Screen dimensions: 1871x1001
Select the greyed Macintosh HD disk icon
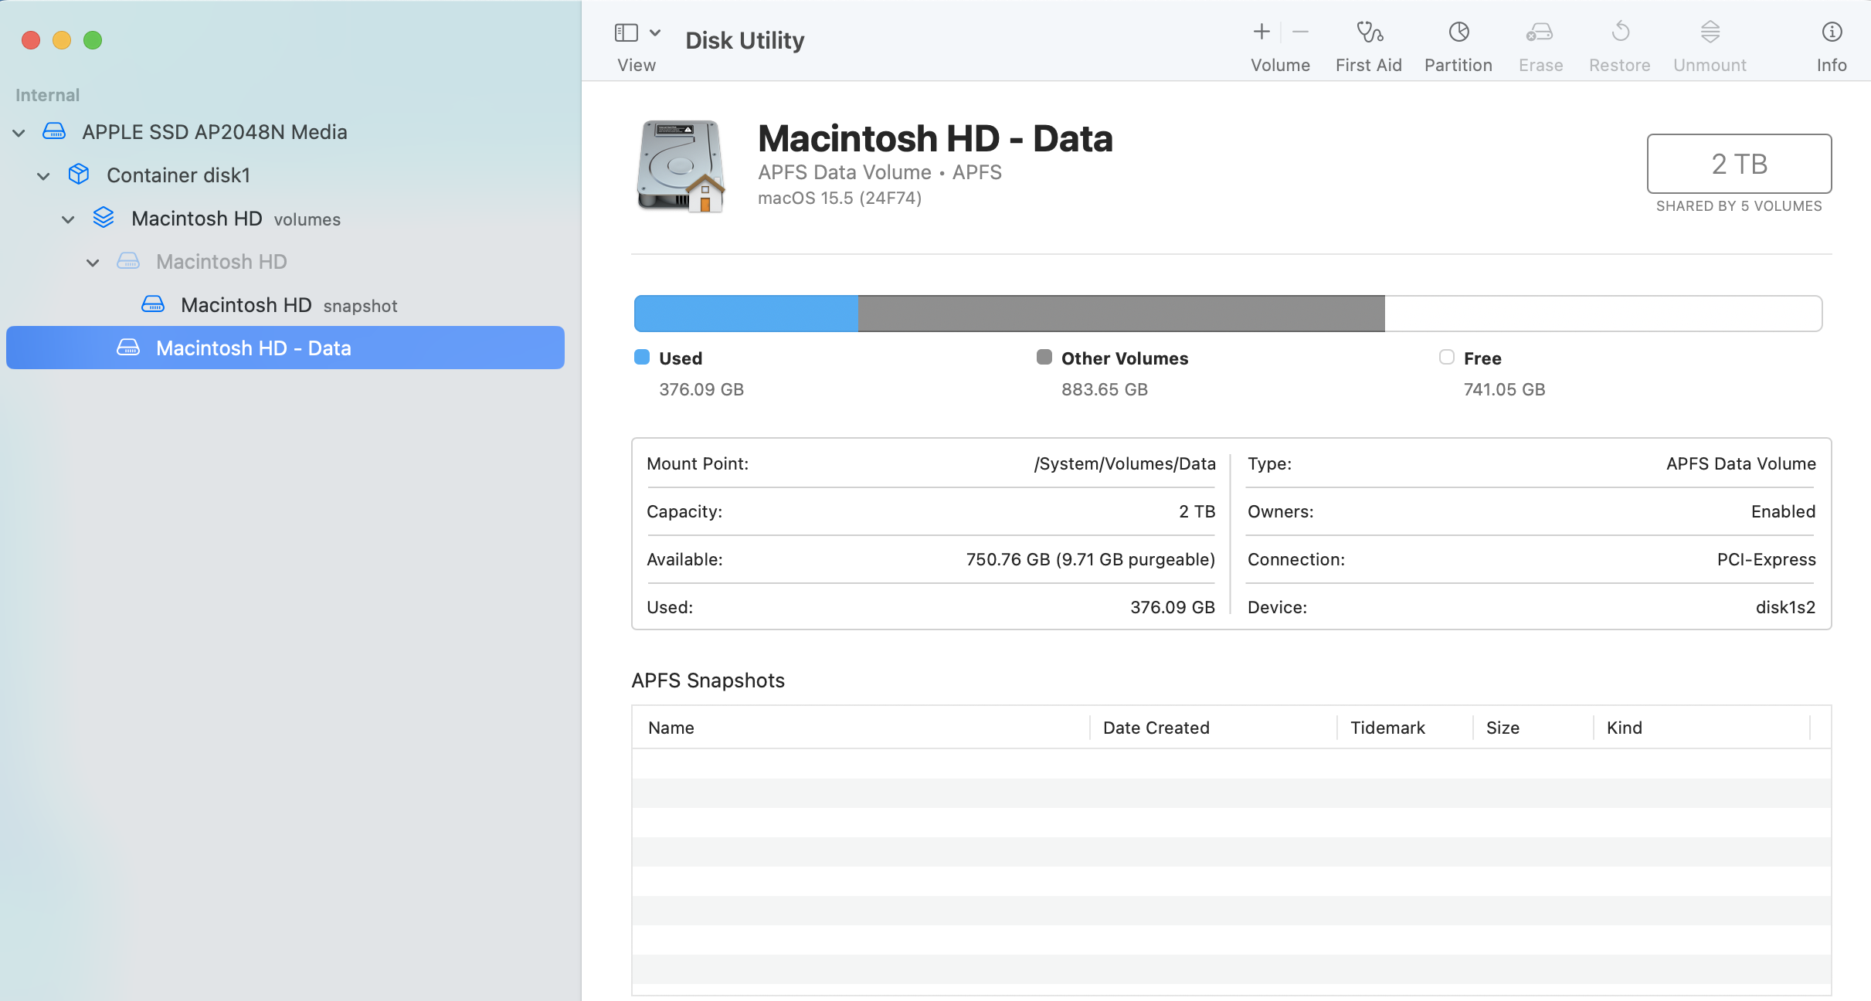click(128, 261)
